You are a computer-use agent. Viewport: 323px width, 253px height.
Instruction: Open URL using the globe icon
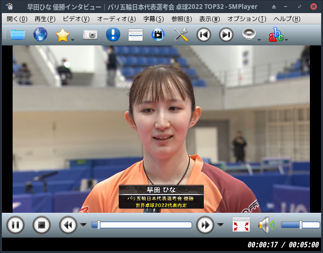[40, 34]
